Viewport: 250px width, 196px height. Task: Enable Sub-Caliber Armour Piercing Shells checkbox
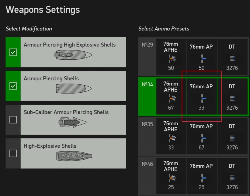(13, 120)
